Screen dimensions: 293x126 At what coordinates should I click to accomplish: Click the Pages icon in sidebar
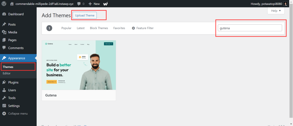click(x=4, y=40)
